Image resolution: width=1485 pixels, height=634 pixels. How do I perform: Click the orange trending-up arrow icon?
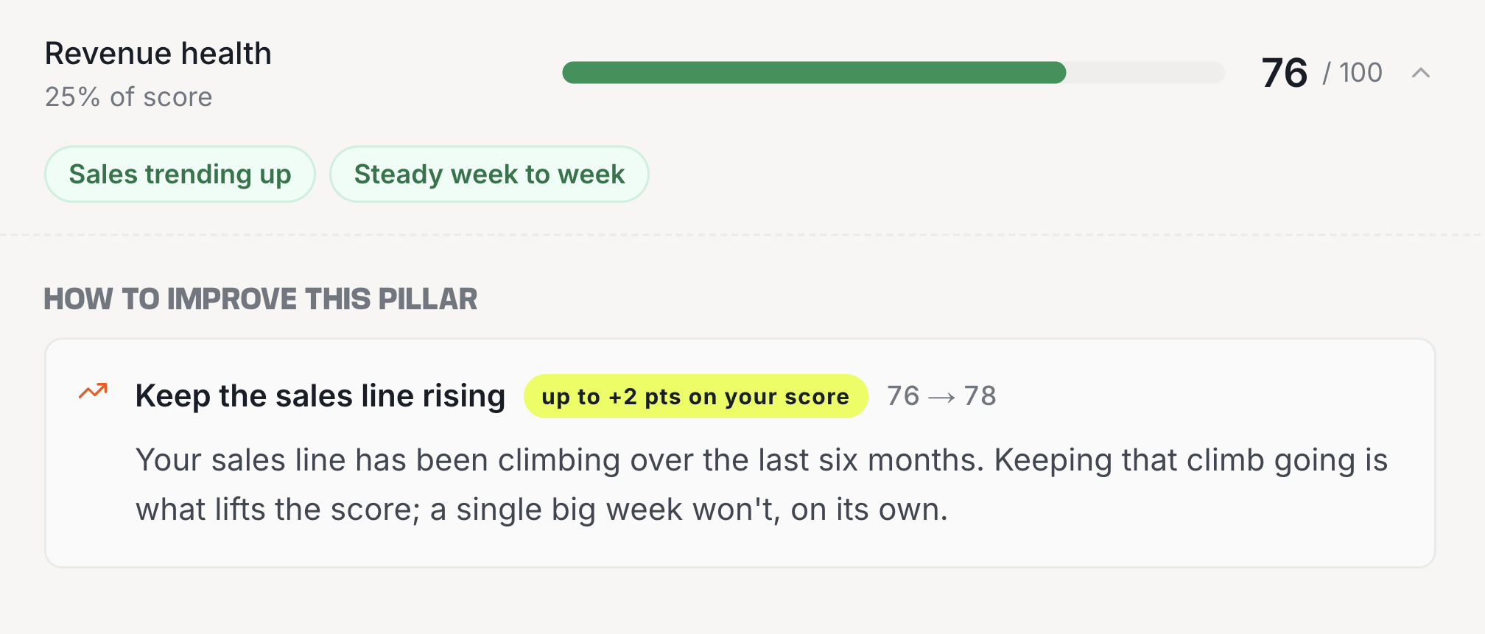[x=94, y=391]
